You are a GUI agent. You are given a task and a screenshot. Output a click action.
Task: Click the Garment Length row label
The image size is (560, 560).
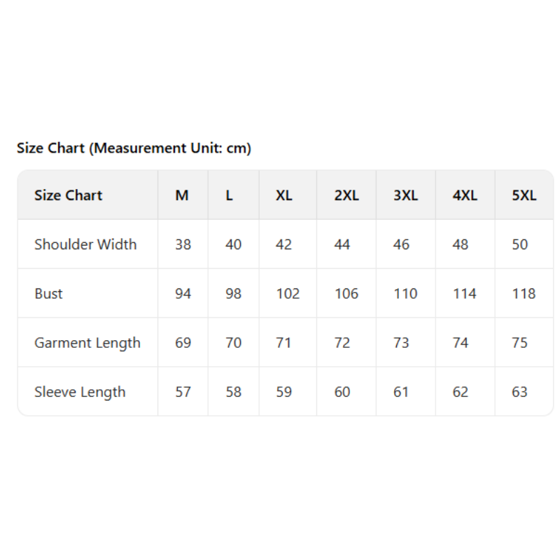(87, 343)
